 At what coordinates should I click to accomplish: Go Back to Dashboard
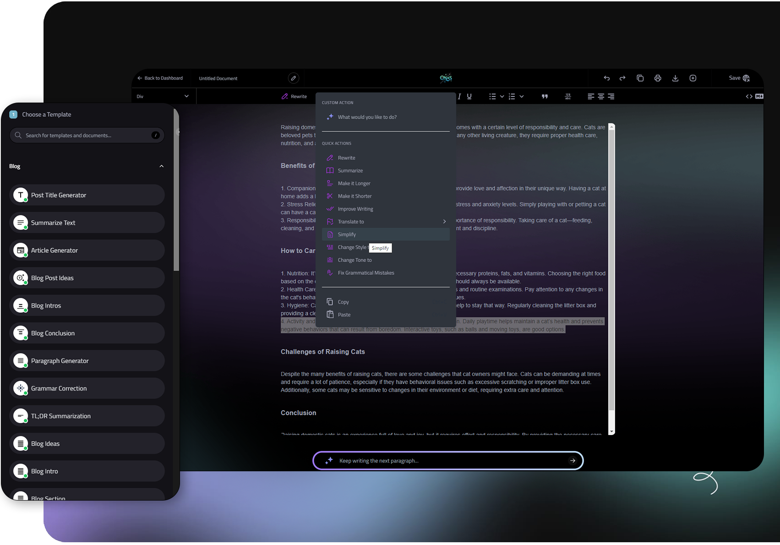pyautogui.click(x=160, y=78)
